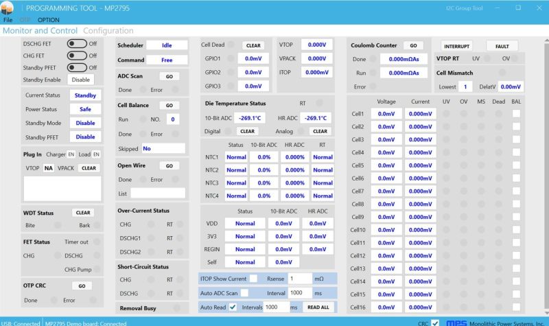This screenshot has height=326, width=549.
Task: Click the Die Temperature RT indicator
Action: coord(319,103)
